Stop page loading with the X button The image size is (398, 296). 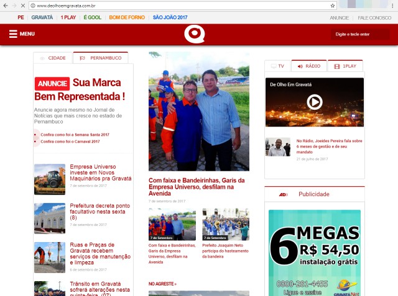tap(22, 6)
